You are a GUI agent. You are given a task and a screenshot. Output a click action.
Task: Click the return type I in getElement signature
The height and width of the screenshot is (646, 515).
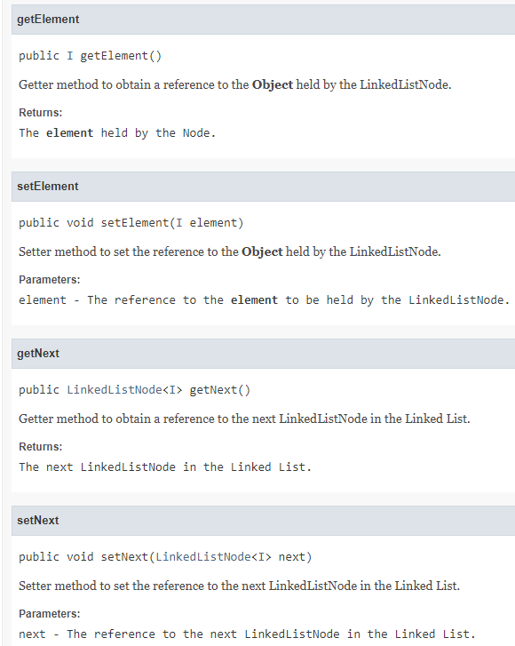[x=70, y=56]
